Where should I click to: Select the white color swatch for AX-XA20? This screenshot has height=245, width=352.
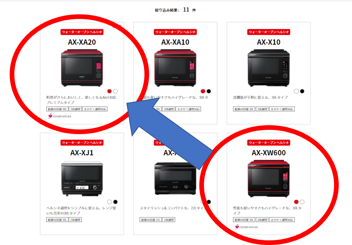click(x=115, y=91)
